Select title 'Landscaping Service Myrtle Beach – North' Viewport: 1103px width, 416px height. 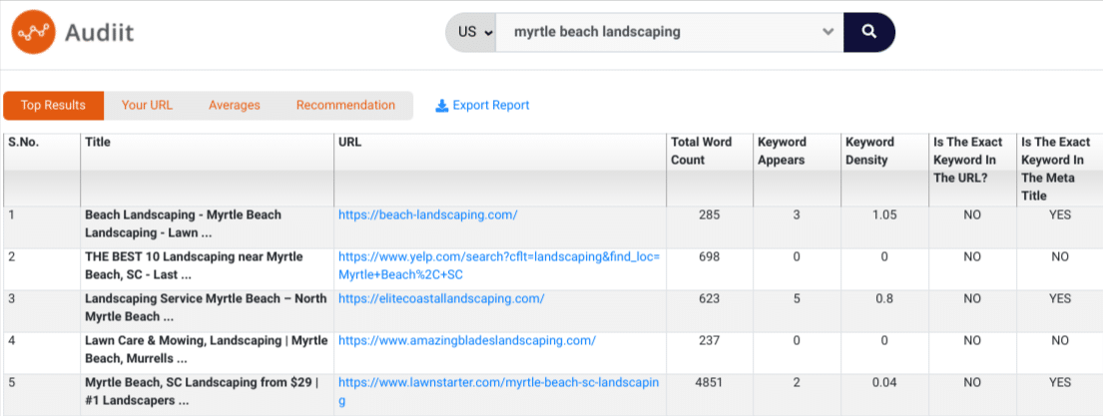pos(206,307)
